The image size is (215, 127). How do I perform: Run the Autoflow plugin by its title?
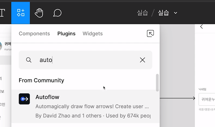click(x=47, y=97)
